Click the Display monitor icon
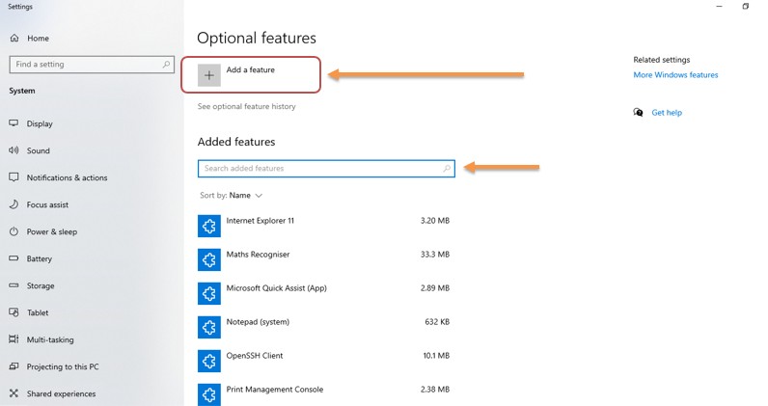The width and height of the screenshot is (768, 406). click(14, 123)
